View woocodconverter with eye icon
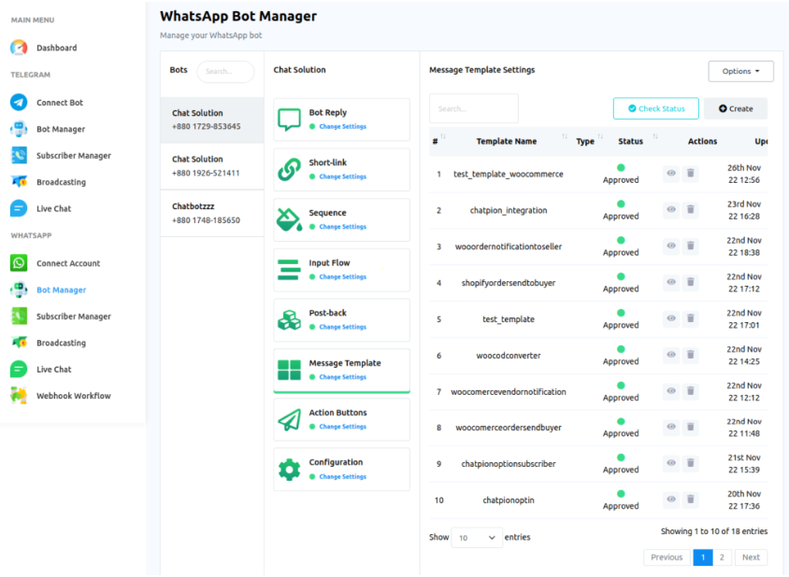 pos(671,355)
